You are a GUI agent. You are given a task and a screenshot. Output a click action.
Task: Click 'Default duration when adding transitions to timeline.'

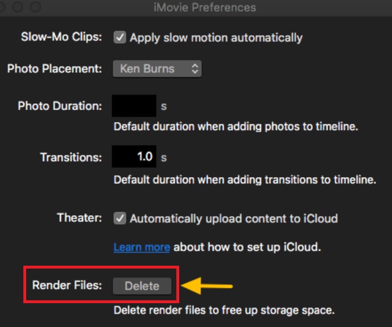click(245, 179)
